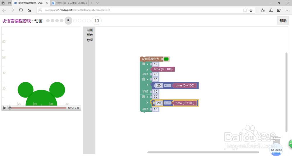This screenshot has width=292, height=156.
Task: Edit second circle radius value 10
Action: click(x=156, y=92)
